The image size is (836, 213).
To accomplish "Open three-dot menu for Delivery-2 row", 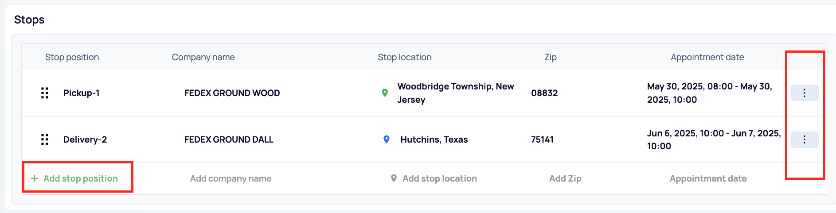I will (x=804, y=139).
